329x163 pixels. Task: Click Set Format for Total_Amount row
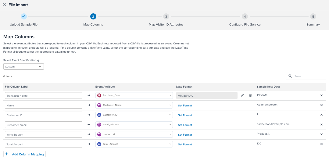(185, 144)
